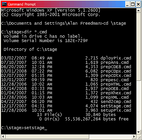The image size is (142, 140).
Task: Click the file size 432
Action: 94,102
